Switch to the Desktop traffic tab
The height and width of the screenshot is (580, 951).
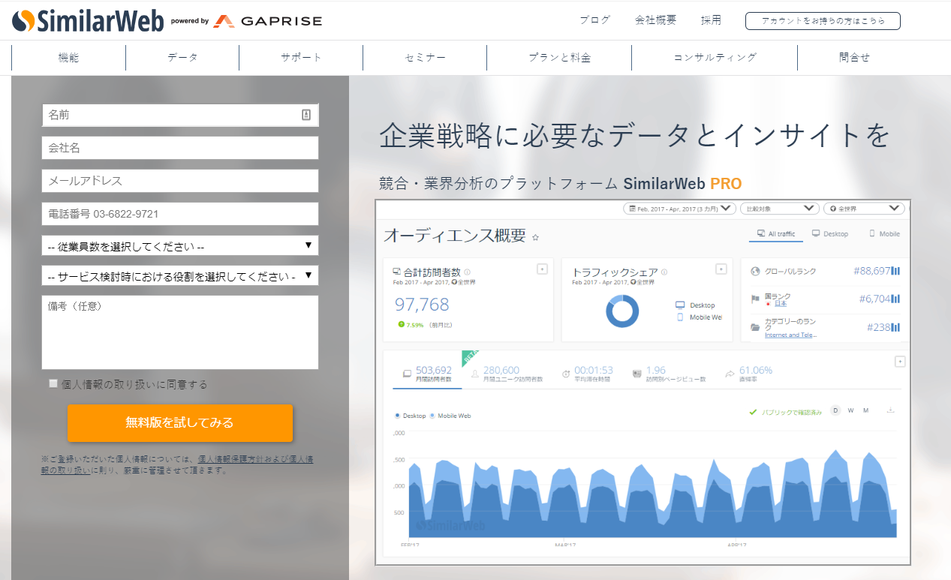830,233
